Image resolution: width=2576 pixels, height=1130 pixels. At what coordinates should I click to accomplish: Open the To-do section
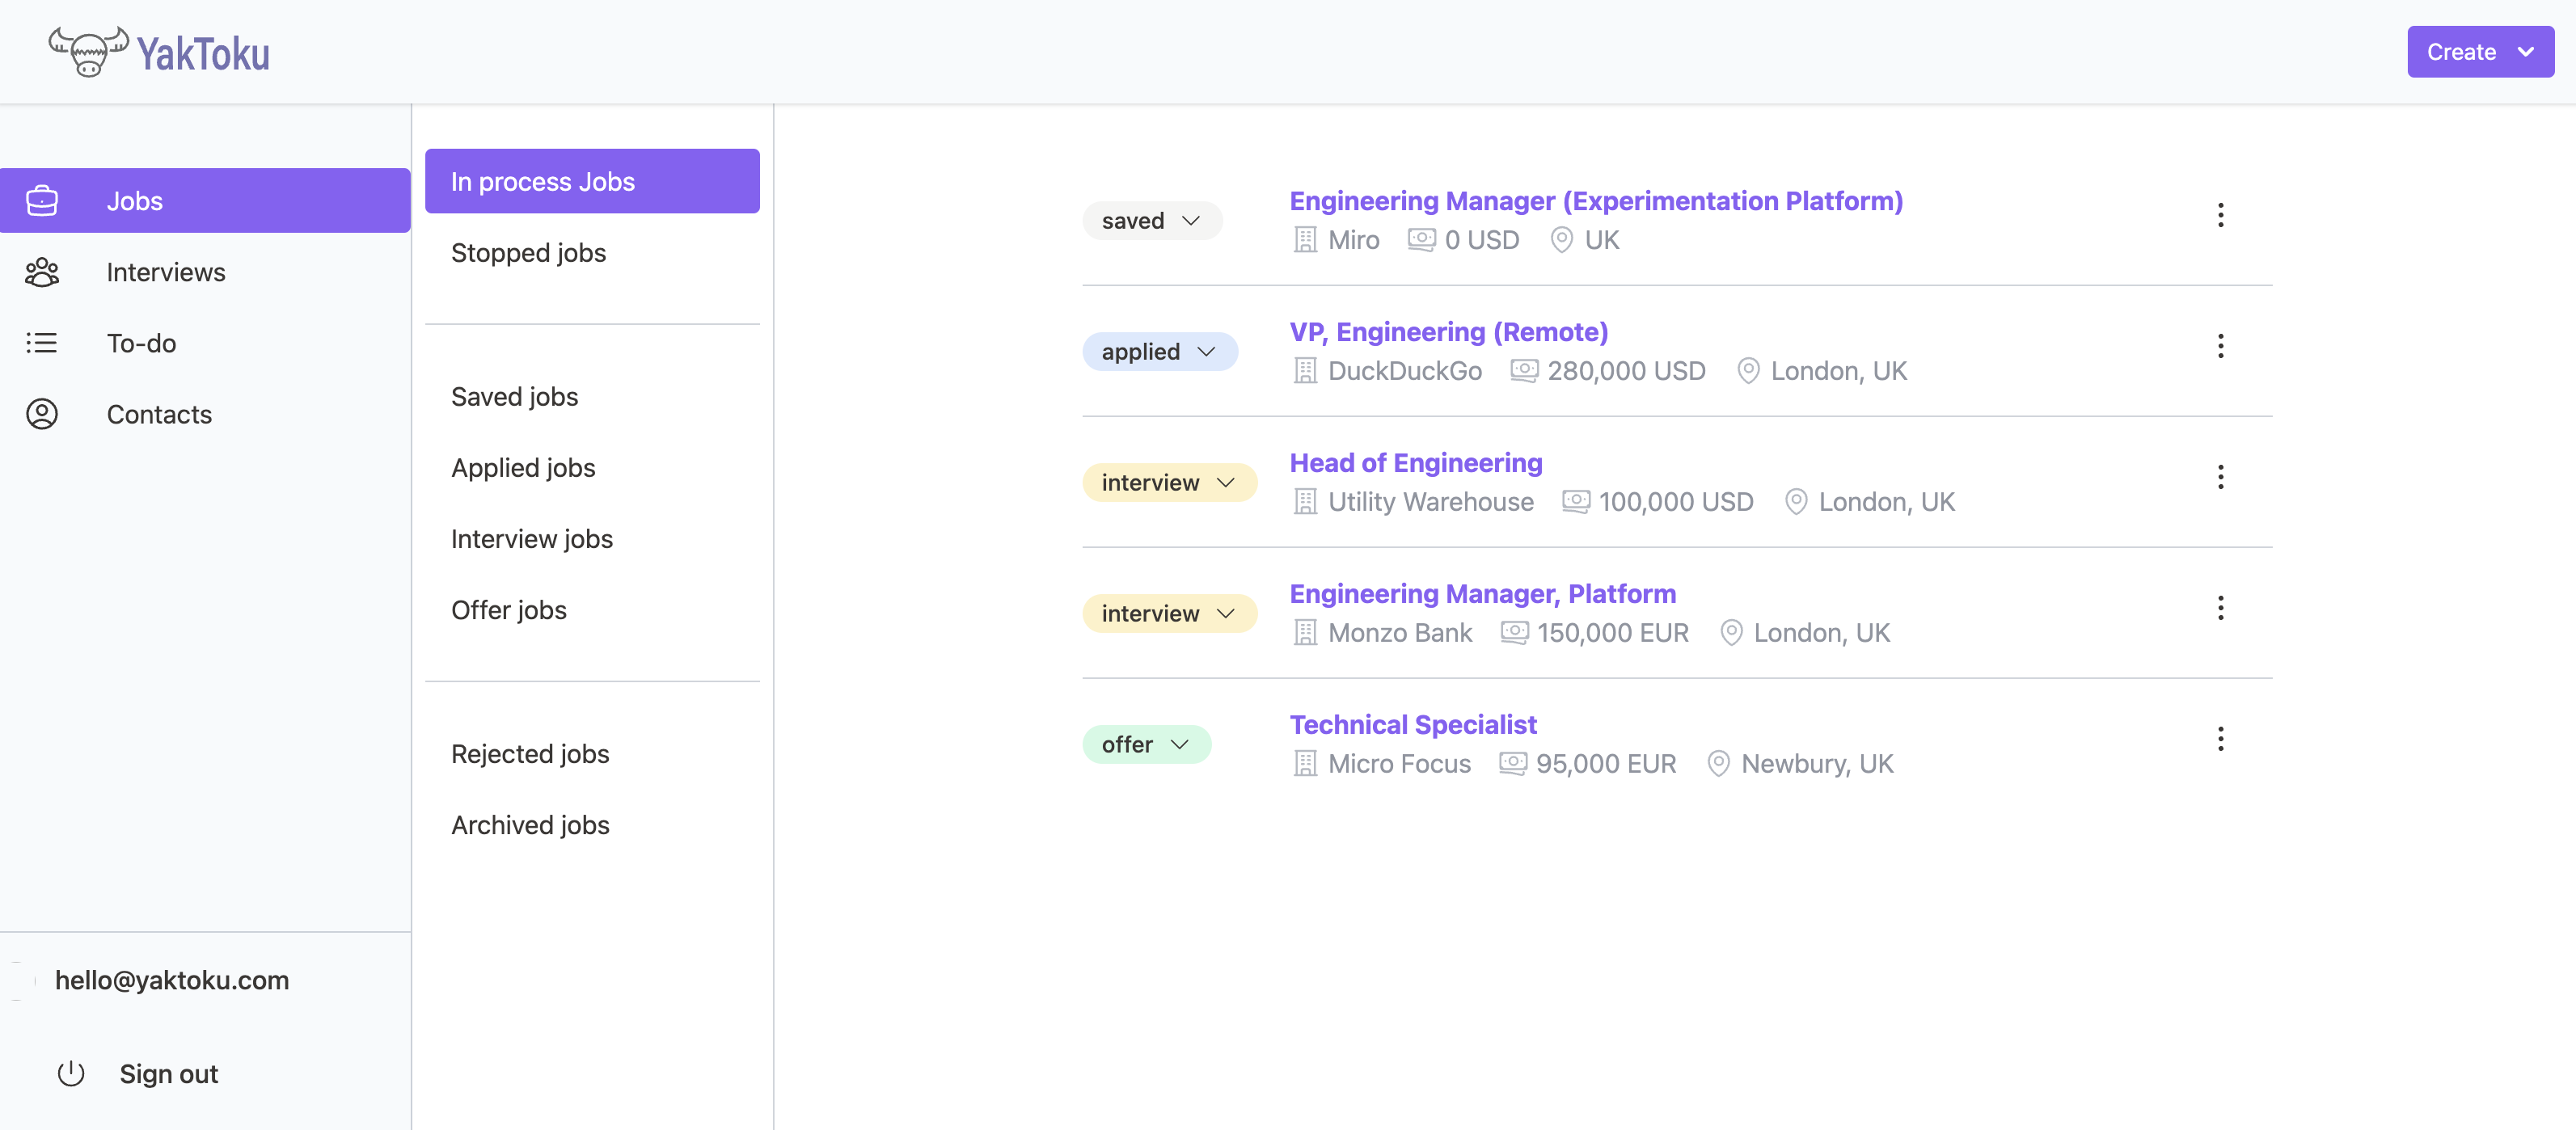pyautogui.click(x=205, y=343)
